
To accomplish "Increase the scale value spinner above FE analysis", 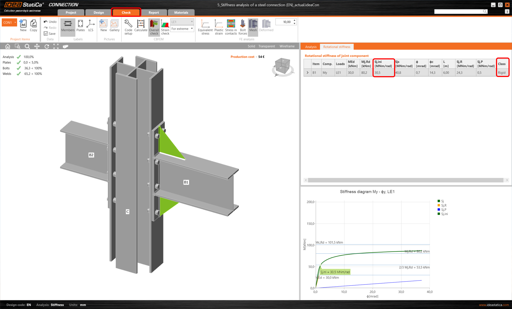I will 294,20.
